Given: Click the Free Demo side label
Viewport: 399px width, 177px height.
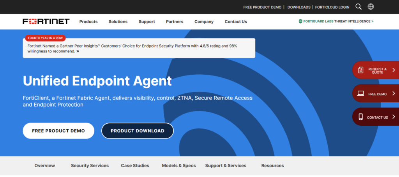Looking at the screenshot, I should click(x=377, y=94).
